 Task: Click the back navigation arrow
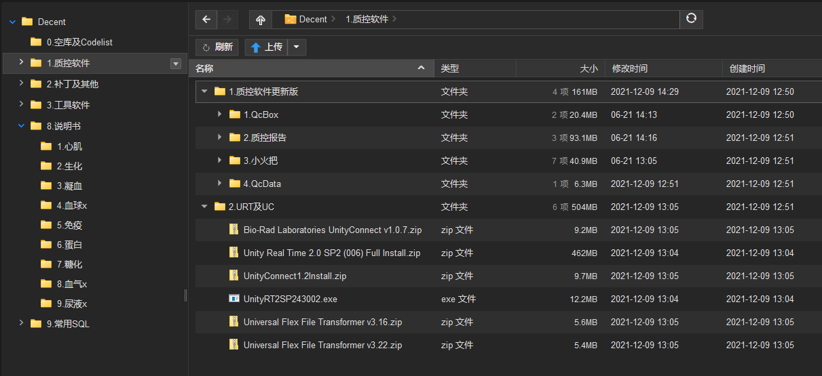point(206,20)
